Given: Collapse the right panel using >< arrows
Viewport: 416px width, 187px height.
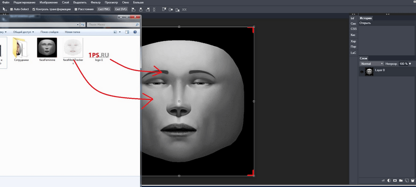Looking at the screenshot, I should coord(387,14).
